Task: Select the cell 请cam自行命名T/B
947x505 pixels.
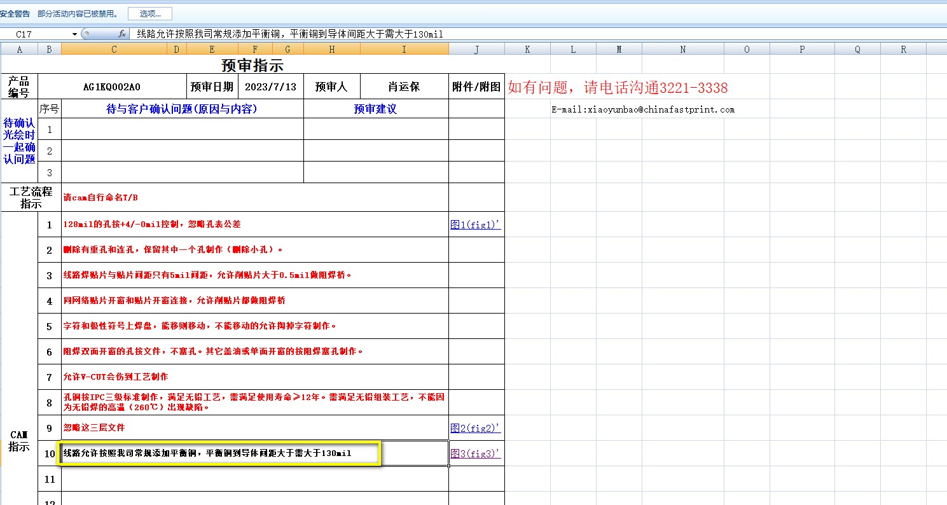Action: click(x=255, y=198)
